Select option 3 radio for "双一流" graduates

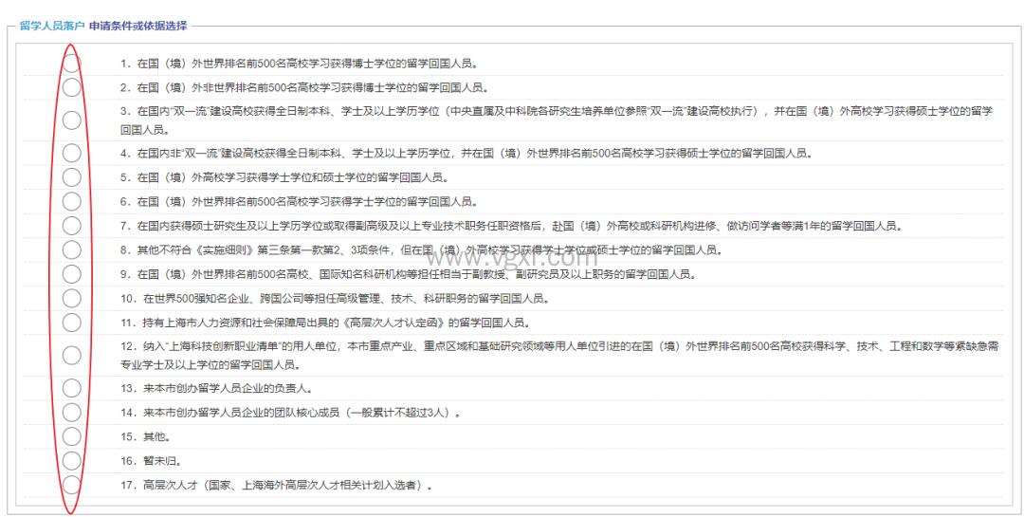pyautogui.click(x=71, y=120)
